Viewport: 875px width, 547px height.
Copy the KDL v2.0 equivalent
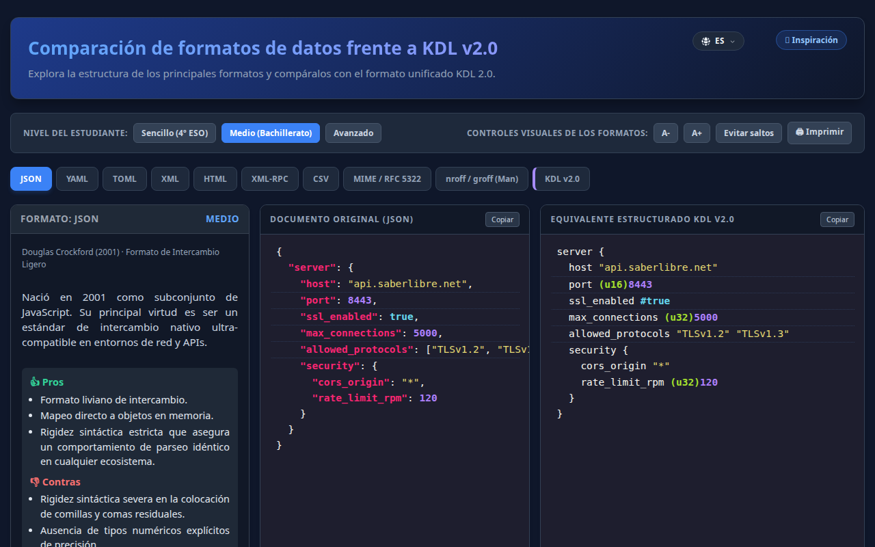point(837,219)
